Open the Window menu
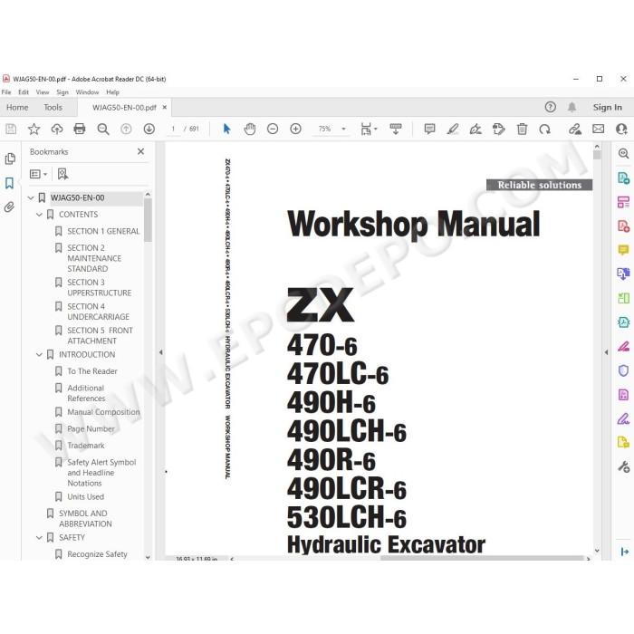The image size is (634, 634). click(x=87, y=92)
